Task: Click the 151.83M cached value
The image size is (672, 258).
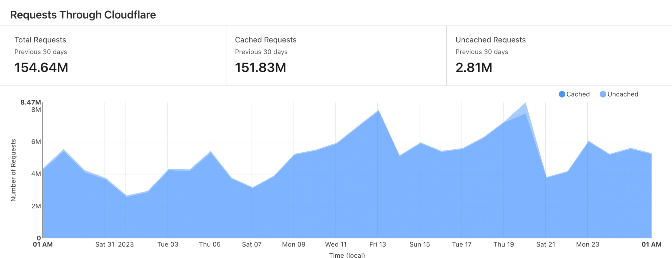Action: [x=261, y=67]
